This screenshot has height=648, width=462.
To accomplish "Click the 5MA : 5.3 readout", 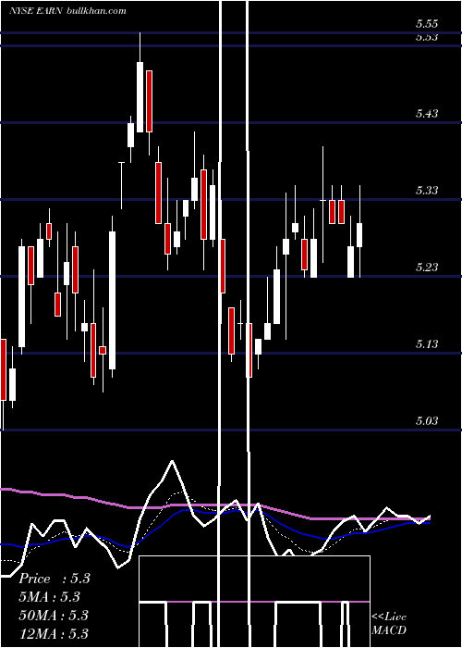I will (50, 597).
